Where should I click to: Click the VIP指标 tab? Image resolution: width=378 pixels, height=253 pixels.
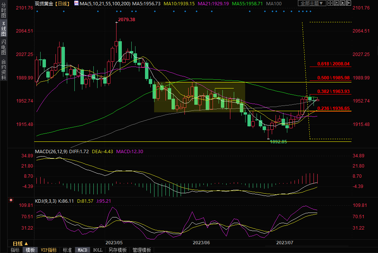pyautogui.click(x=49, y=250)
